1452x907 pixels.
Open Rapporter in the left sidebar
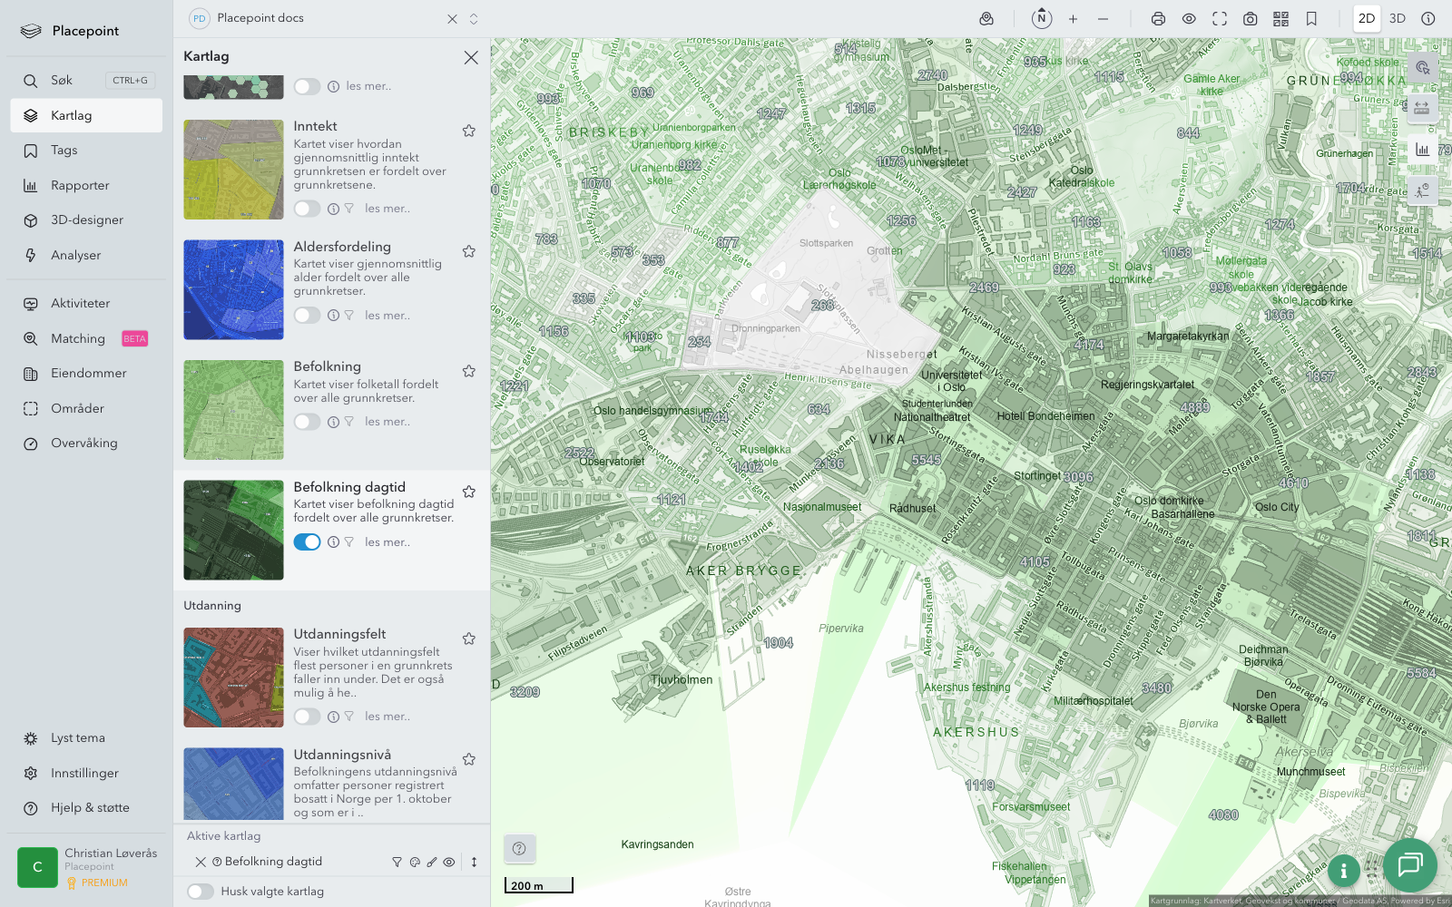coord(80,186)
